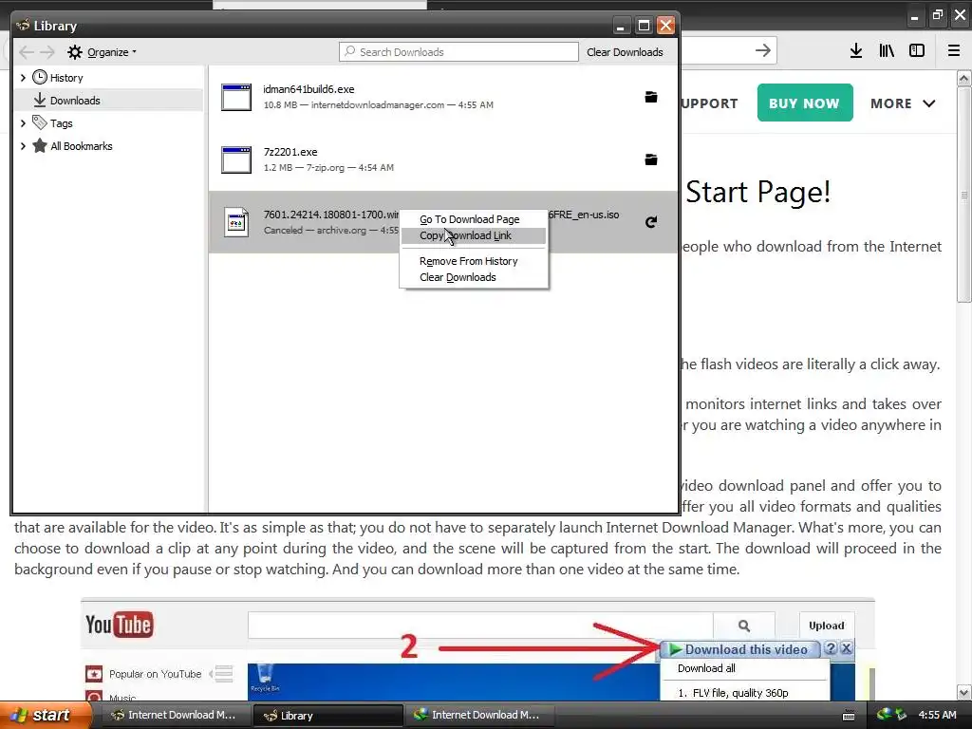
Task: Toggle Firefox sidebar icon
Action: (x=917, y=51)
